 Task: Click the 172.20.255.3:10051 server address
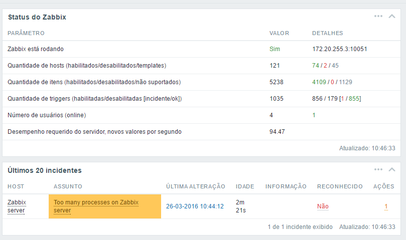coord(339,49)
